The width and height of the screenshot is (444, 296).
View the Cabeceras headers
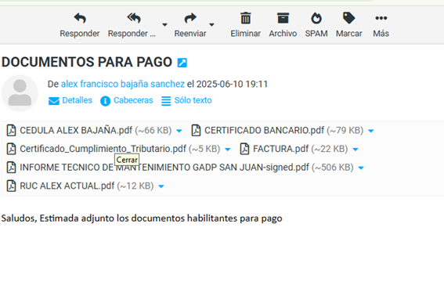point(126,100)
